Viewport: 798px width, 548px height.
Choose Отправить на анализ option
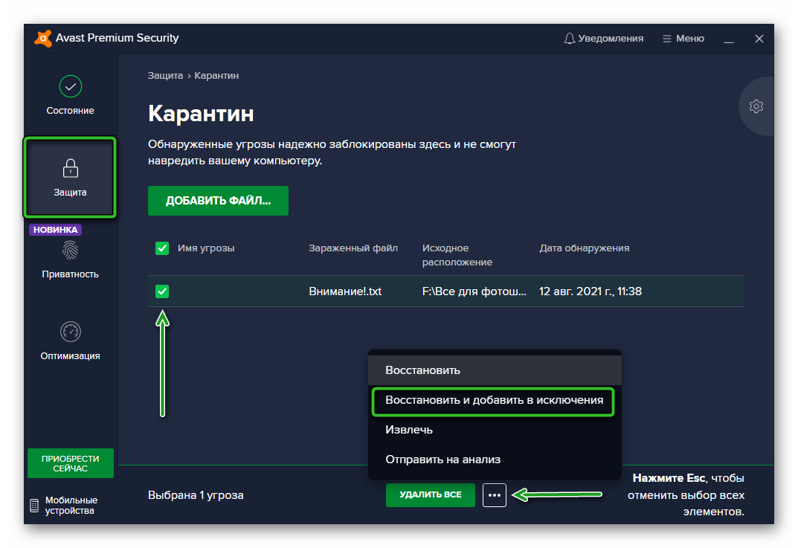(494, 460)
